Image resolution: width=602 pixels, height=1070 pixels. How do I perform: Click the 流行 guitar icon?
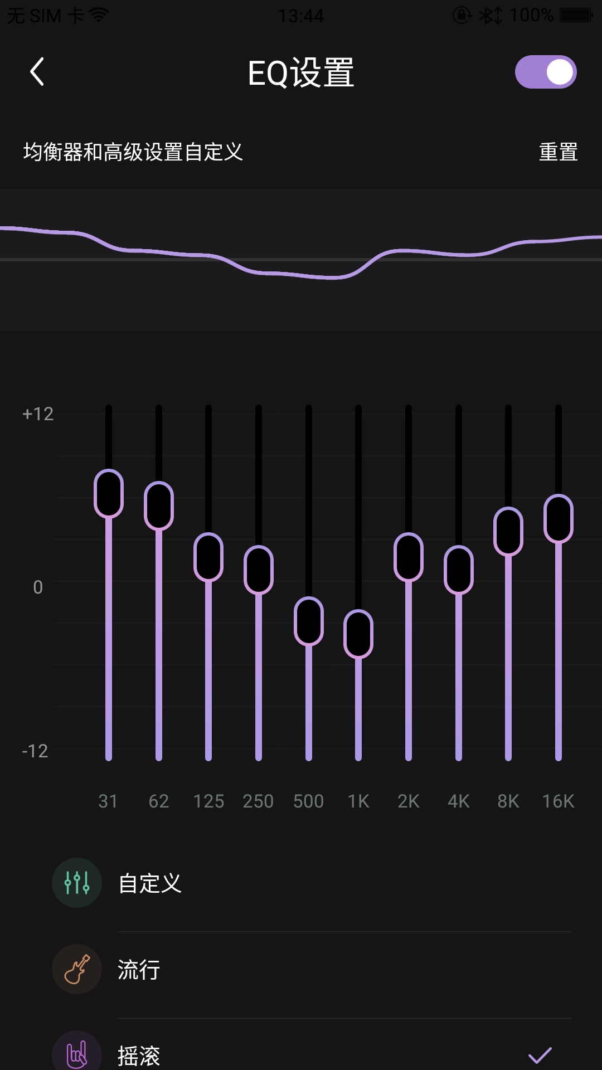(x=77, y=969)
